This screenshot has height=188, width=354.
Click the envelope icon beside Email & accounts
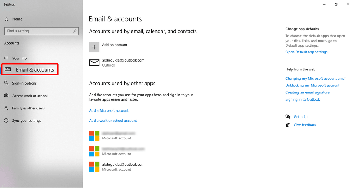[x=8, y=69]
